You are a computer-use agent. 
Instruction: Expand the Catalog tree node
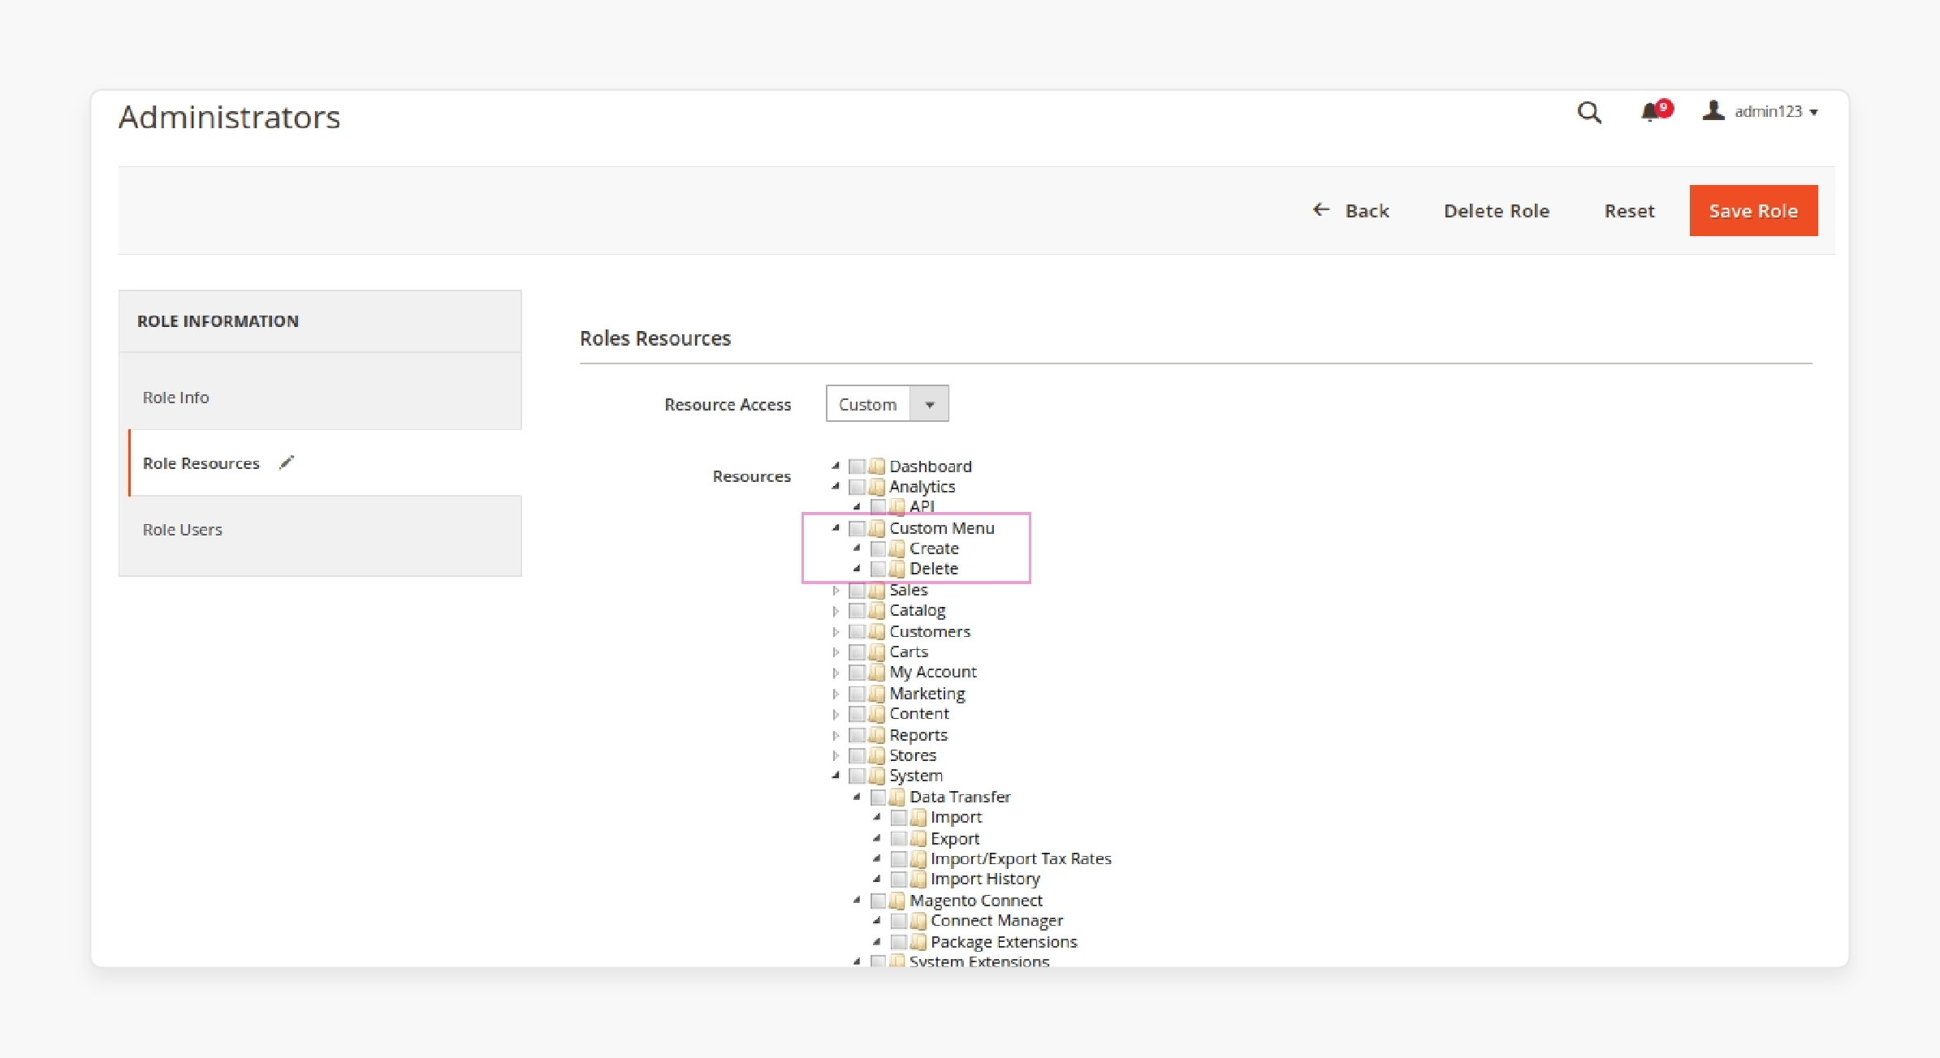836,610
